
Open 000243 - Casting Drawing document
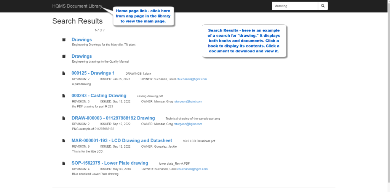click(x=99, y=96)
